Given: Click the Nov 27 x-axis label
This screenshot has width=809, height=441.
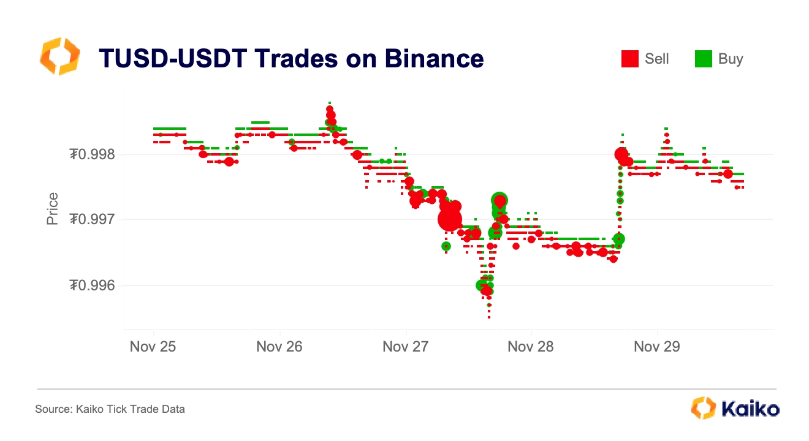Looking at the screenshot, I should point(405,347).
